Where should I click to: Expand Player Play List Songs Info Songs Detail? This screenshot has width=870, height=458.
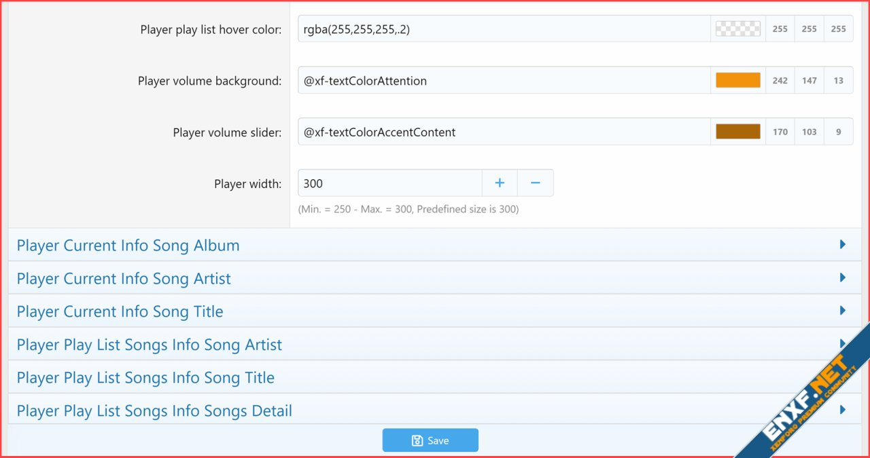click(x=434, y=410)
